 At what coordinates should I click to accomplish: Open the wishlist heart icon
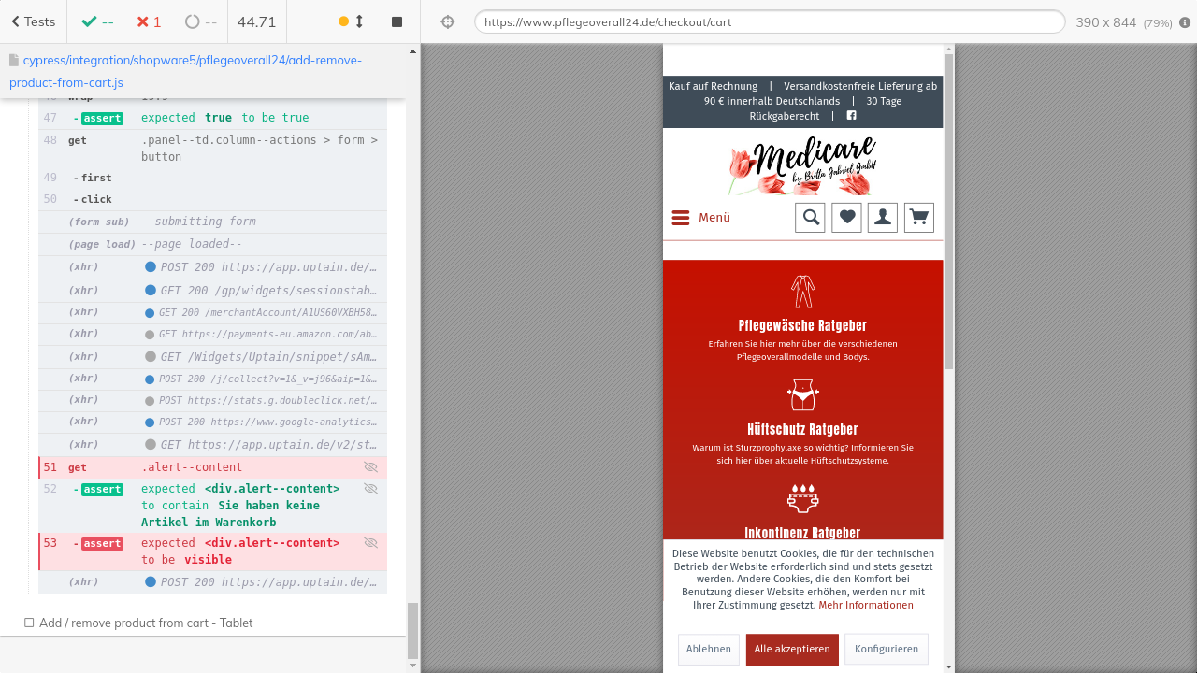pyautogui.click(x=846, y=218)
